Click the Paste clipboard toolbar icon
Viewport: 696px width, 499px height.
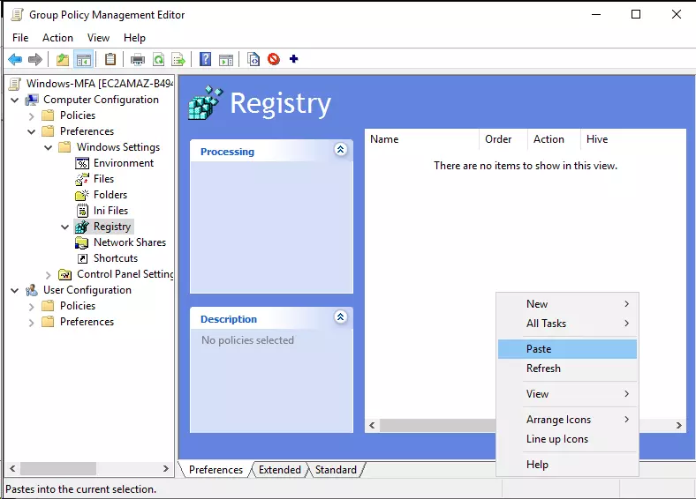pos(110,59)
